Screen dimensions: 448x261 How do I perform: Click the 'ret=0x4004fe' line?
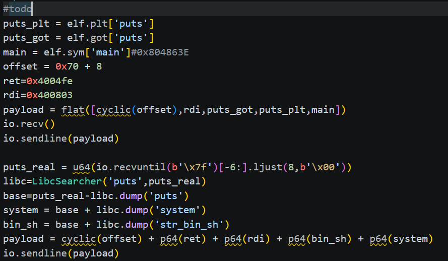click(38, 81)
